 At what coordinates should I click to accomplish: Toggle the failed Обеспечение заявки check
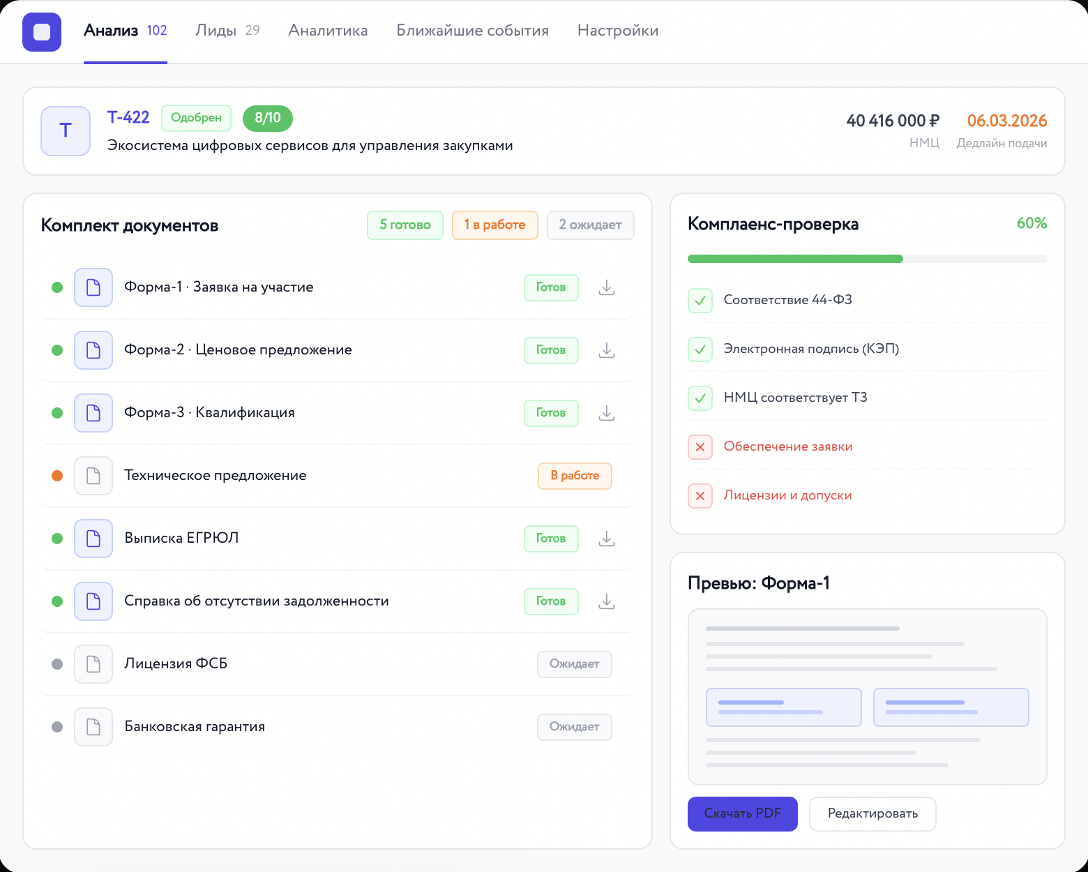tap(700, 447)
